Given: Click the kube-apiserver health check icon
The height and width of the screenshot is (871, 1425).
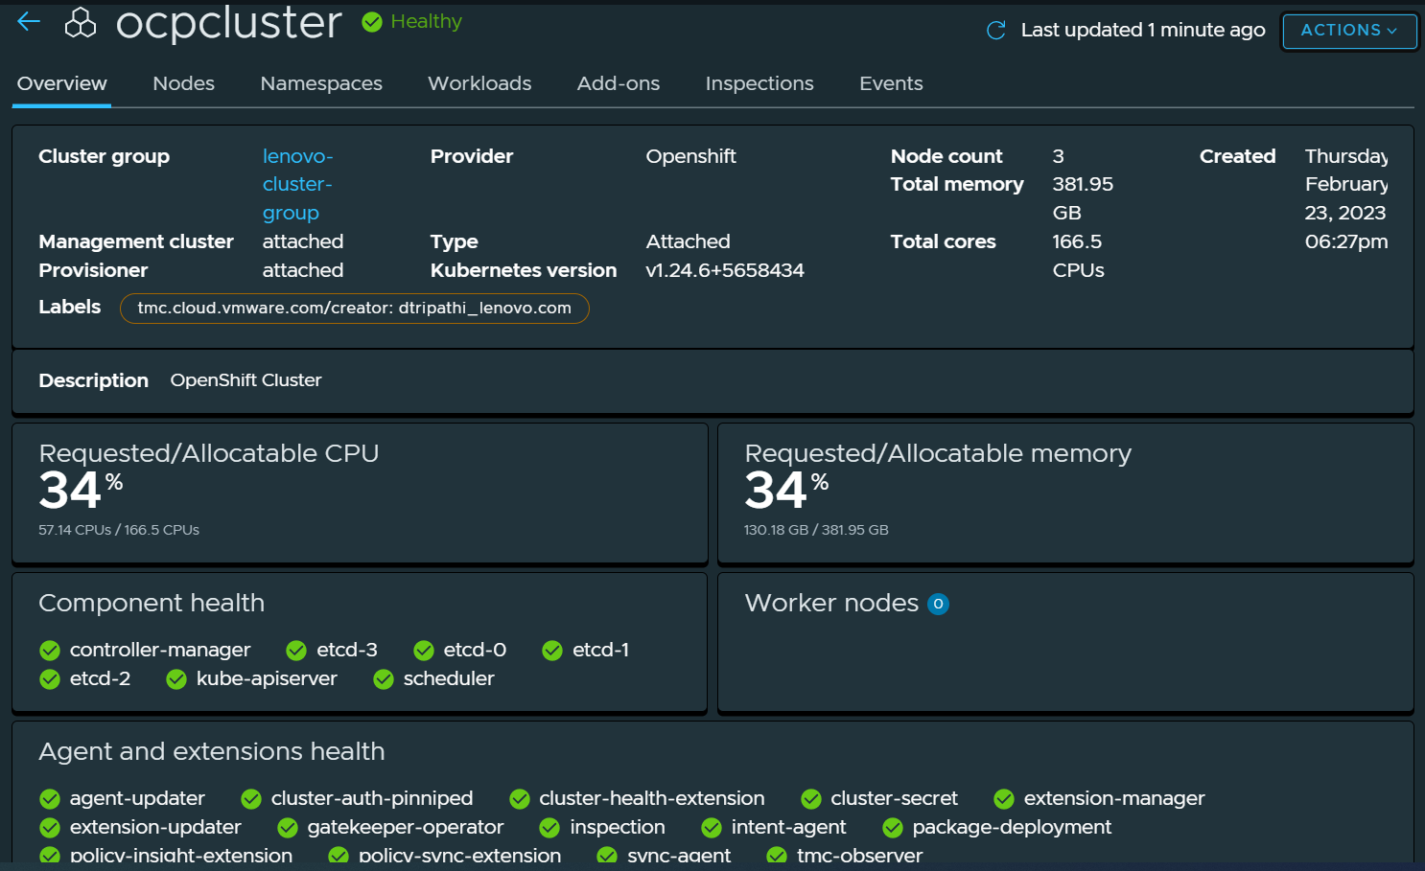Looking at the screenshot, I should coord(176,679).
